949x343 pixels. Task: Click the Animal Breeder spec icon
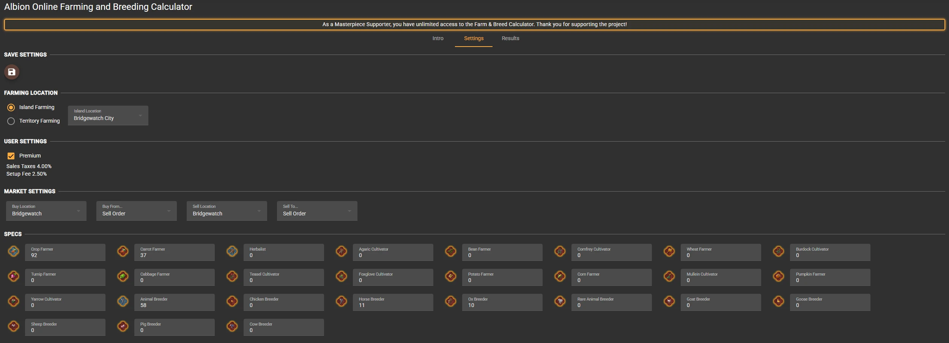click(123, 301)
